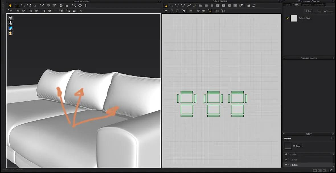
Task: Click the white shirt arrangement icon
Action: 61,6
